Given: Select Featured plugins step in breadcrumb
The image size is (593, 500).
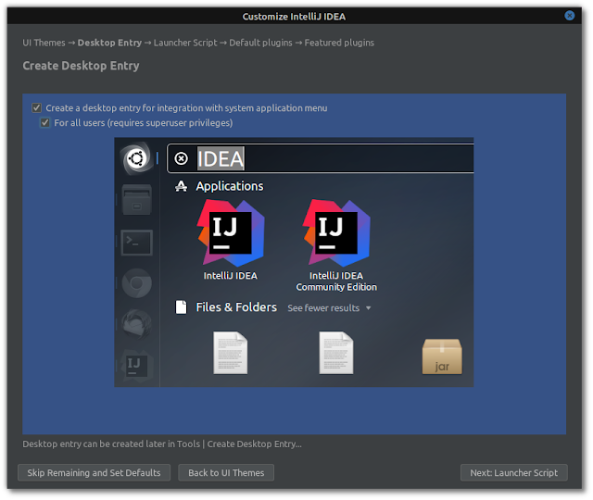Looking at the screenshot, I should (339, 43).
